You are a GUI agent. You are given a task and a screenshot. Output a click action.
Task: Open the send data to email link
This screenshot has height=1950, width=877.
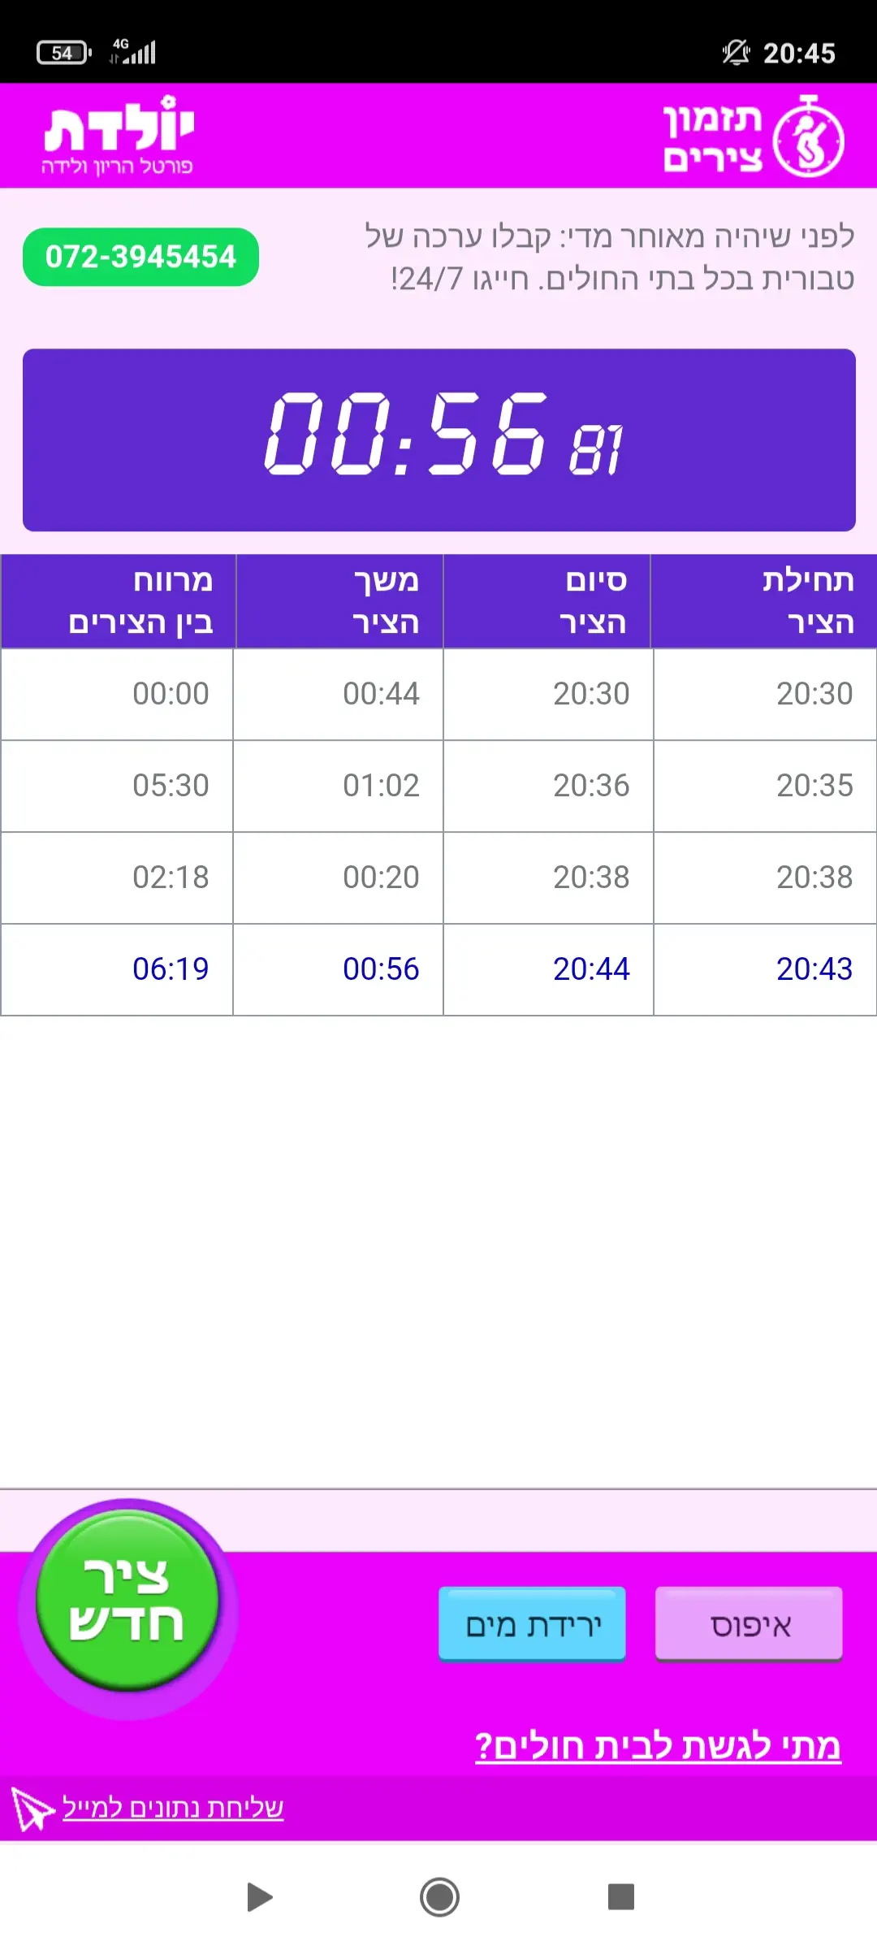pyautogui.click(x=173, y=1807)
